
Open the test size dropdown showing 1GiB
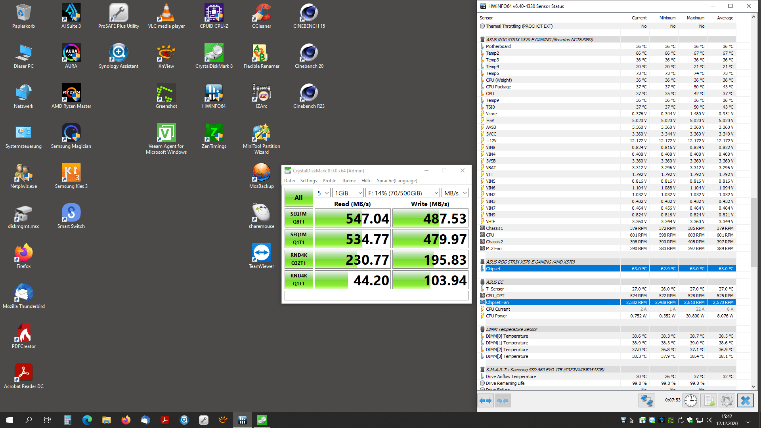coord(348,193)
